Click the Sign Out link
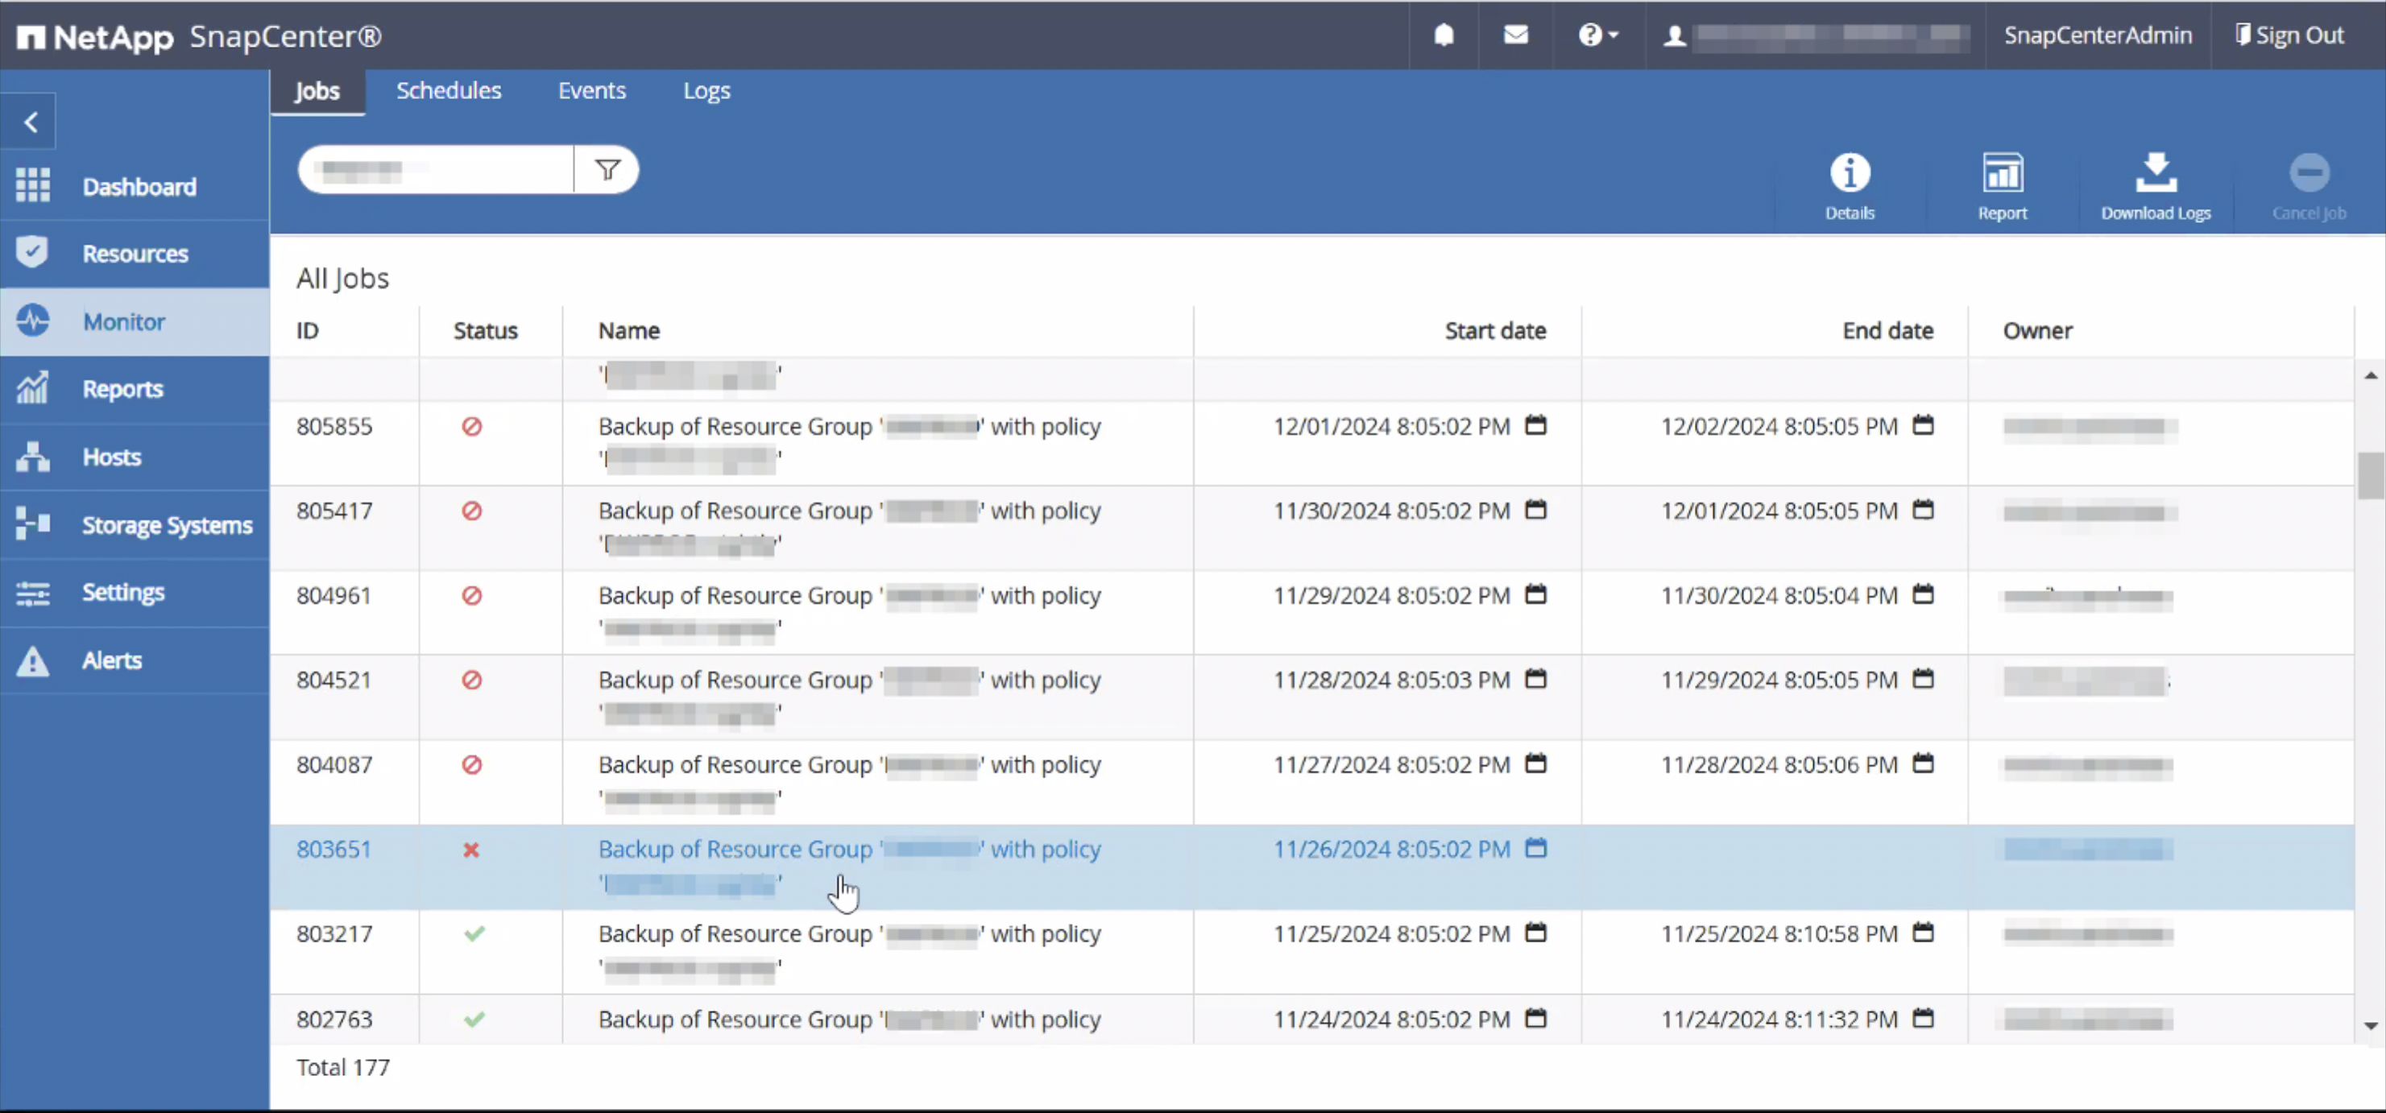This screenshot has height=1113, width=2386. coord(2289,35)
